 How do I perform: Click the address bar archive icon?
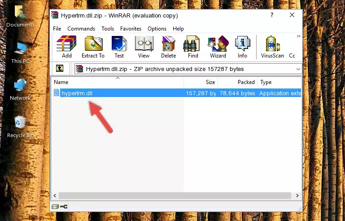(x=79, y=69)
